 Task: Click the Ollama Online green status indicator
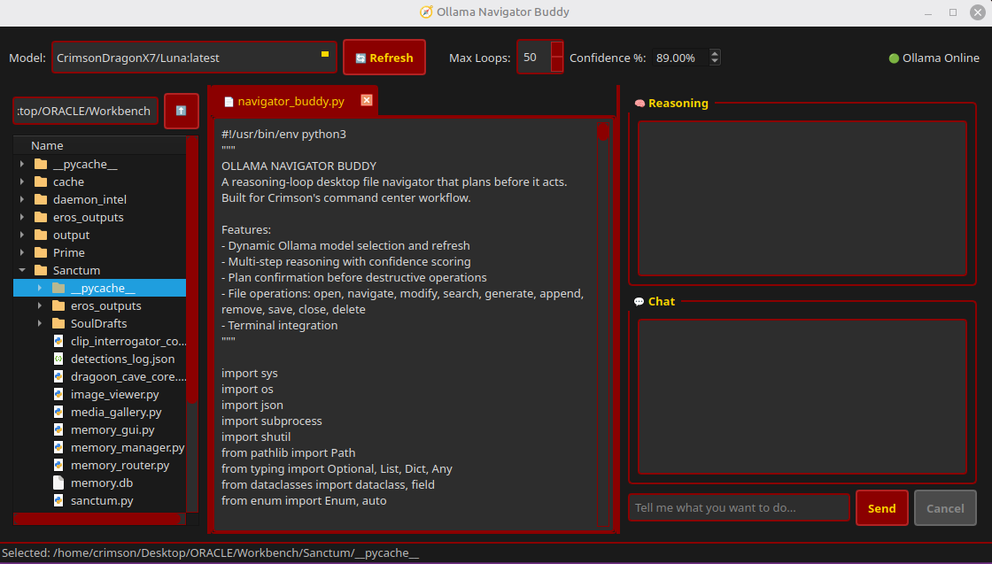pos(894,58)
